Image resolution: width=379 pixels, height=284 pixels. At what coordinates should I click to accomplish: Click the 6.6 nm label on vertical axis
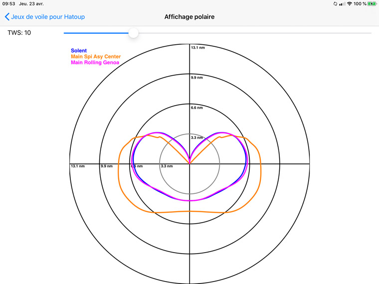pos(197,108)
